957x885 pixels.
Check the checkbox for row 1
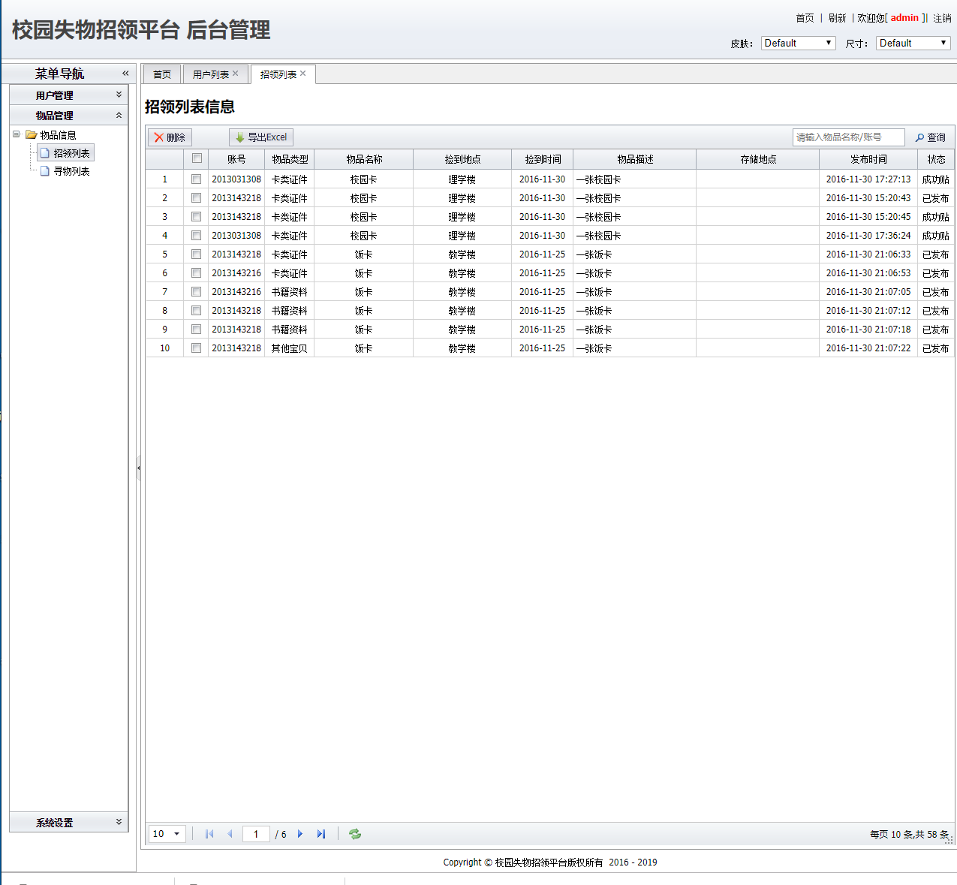tap(197, 179)
